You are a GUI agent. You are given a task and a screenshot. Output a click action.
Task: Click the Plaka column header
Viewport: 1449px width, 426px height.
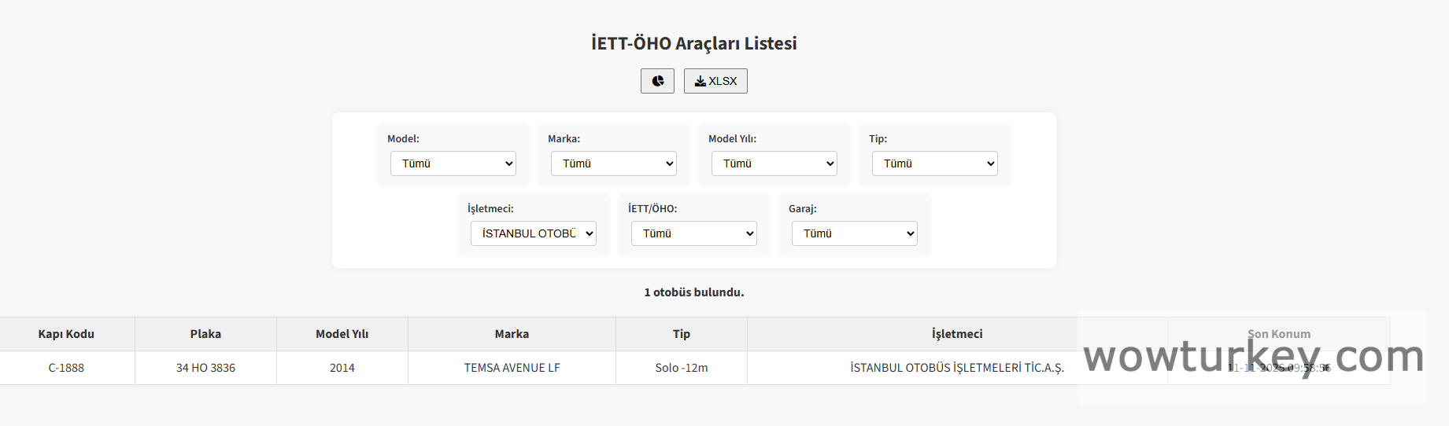(205, 334)
